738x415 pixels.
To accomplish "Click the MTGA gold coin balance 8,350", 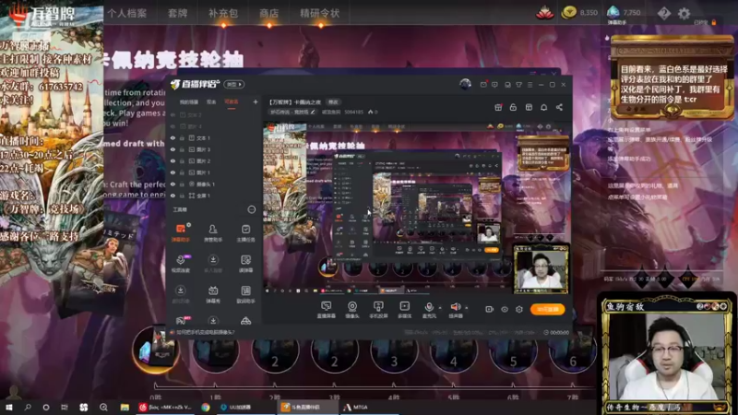I will [579, 13].
